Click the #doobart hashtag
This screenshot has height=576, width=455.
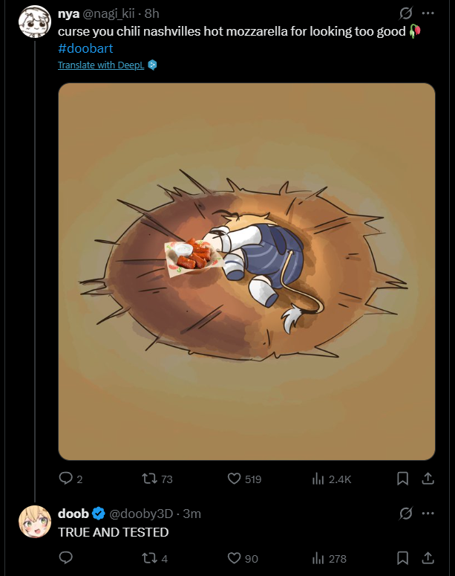pos(85,48)
